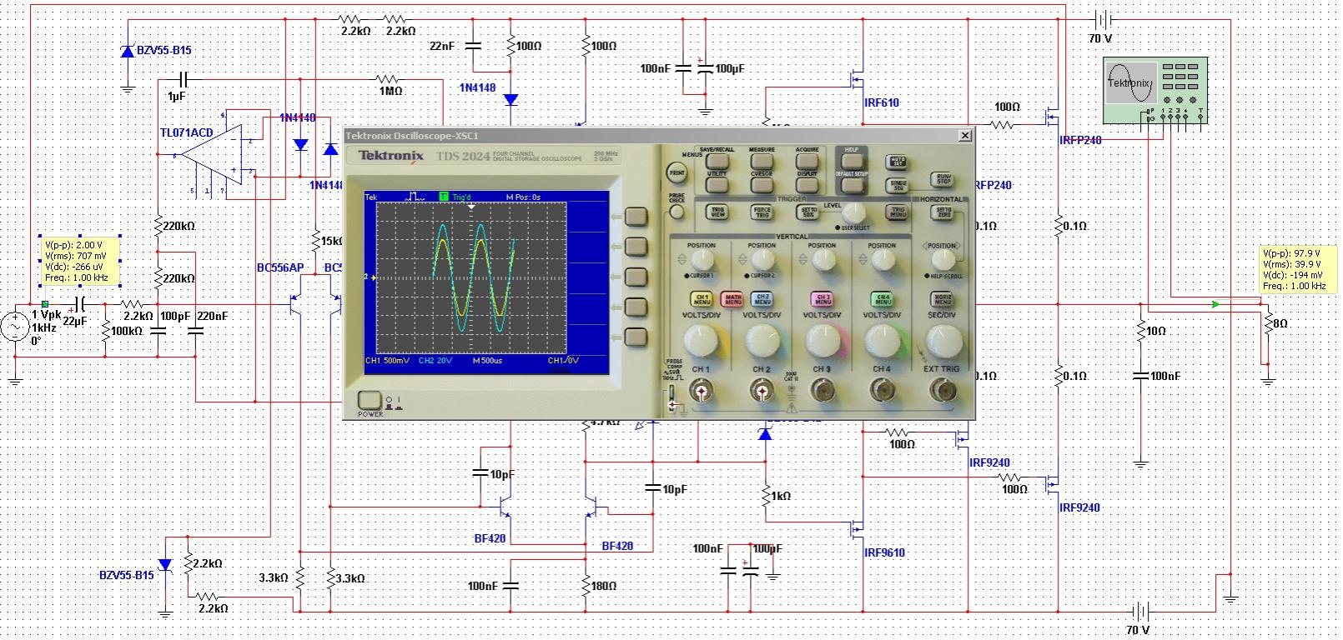Screen dimensions: 1343x640
Task: Click the horizontal POSITION knob
Action: [x=943, y=261]
